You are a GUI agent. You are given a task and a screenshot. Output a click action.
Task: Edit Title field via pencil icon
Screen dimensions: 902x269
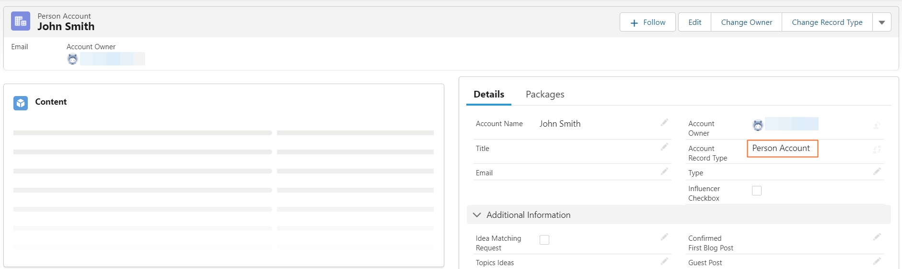(x=664, y=147)
